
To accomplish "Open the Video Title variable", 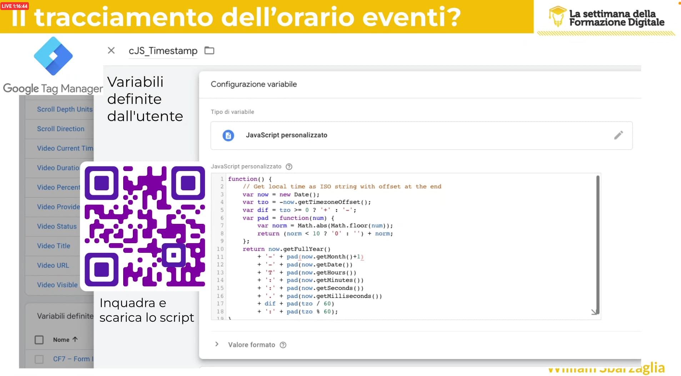I will (54, 246).
